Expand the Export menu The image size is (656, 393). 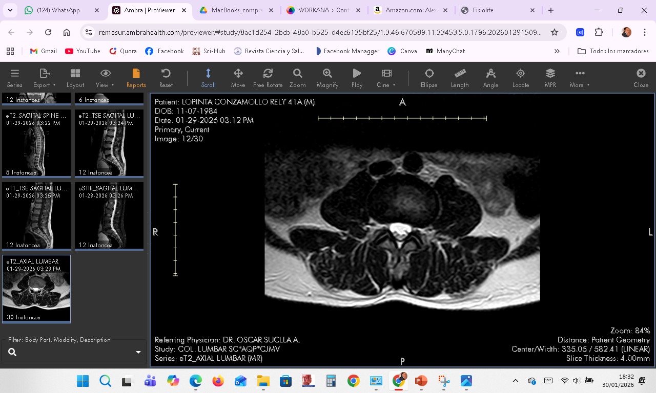point(45,78)
